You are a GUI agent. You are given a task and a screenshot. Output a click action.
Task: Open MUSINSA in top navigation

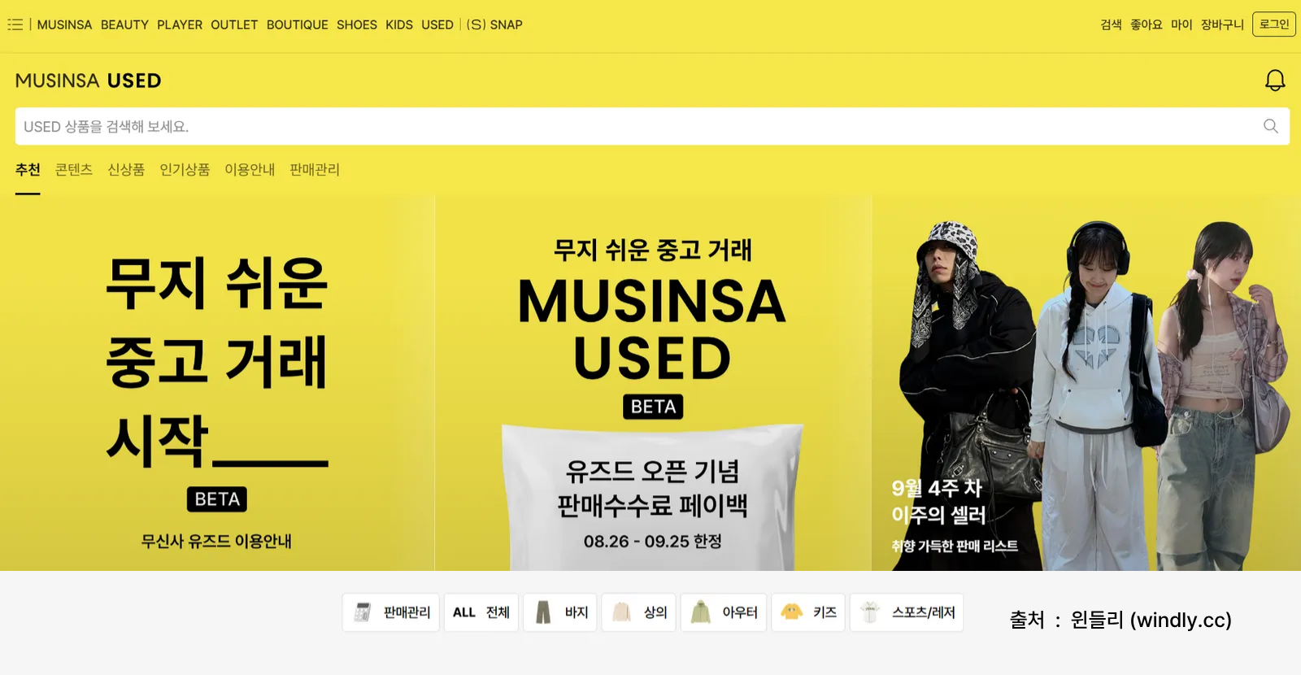pyautogui.click(x=64, y=24)
